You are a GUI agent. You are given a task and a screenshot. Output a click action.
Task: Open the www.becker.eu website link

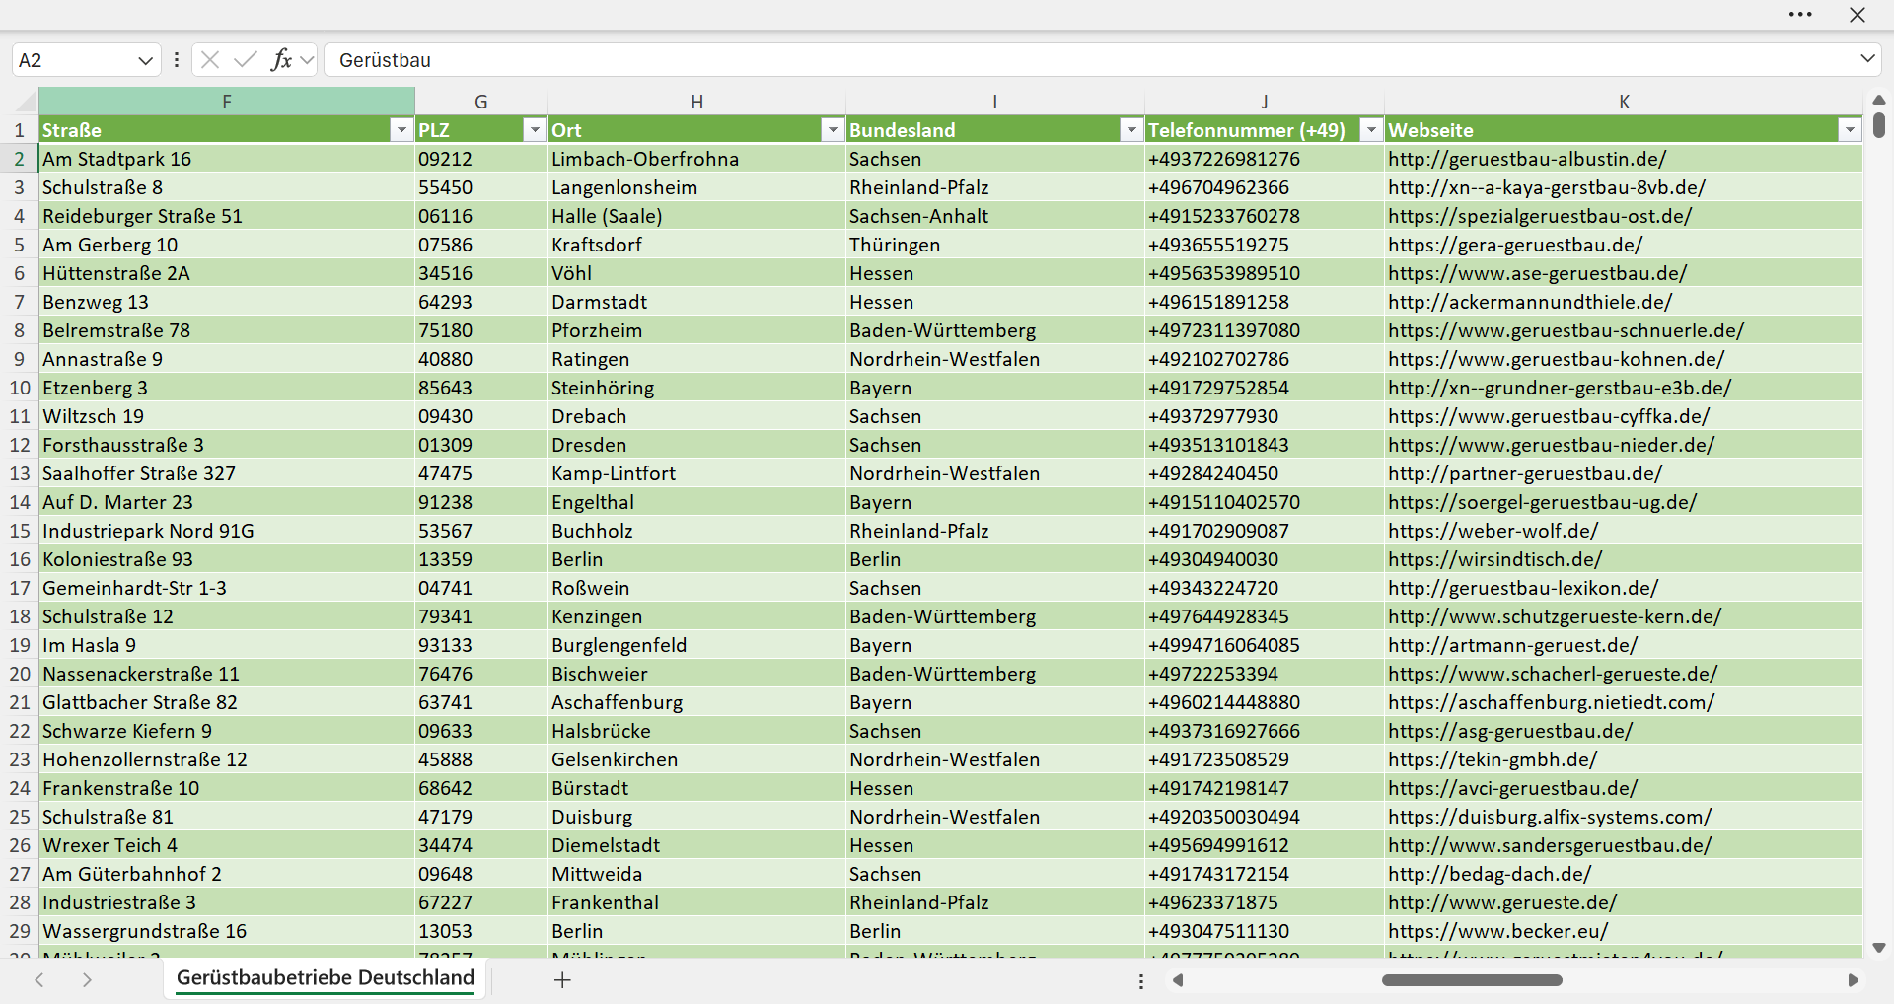click(1497, 931)
